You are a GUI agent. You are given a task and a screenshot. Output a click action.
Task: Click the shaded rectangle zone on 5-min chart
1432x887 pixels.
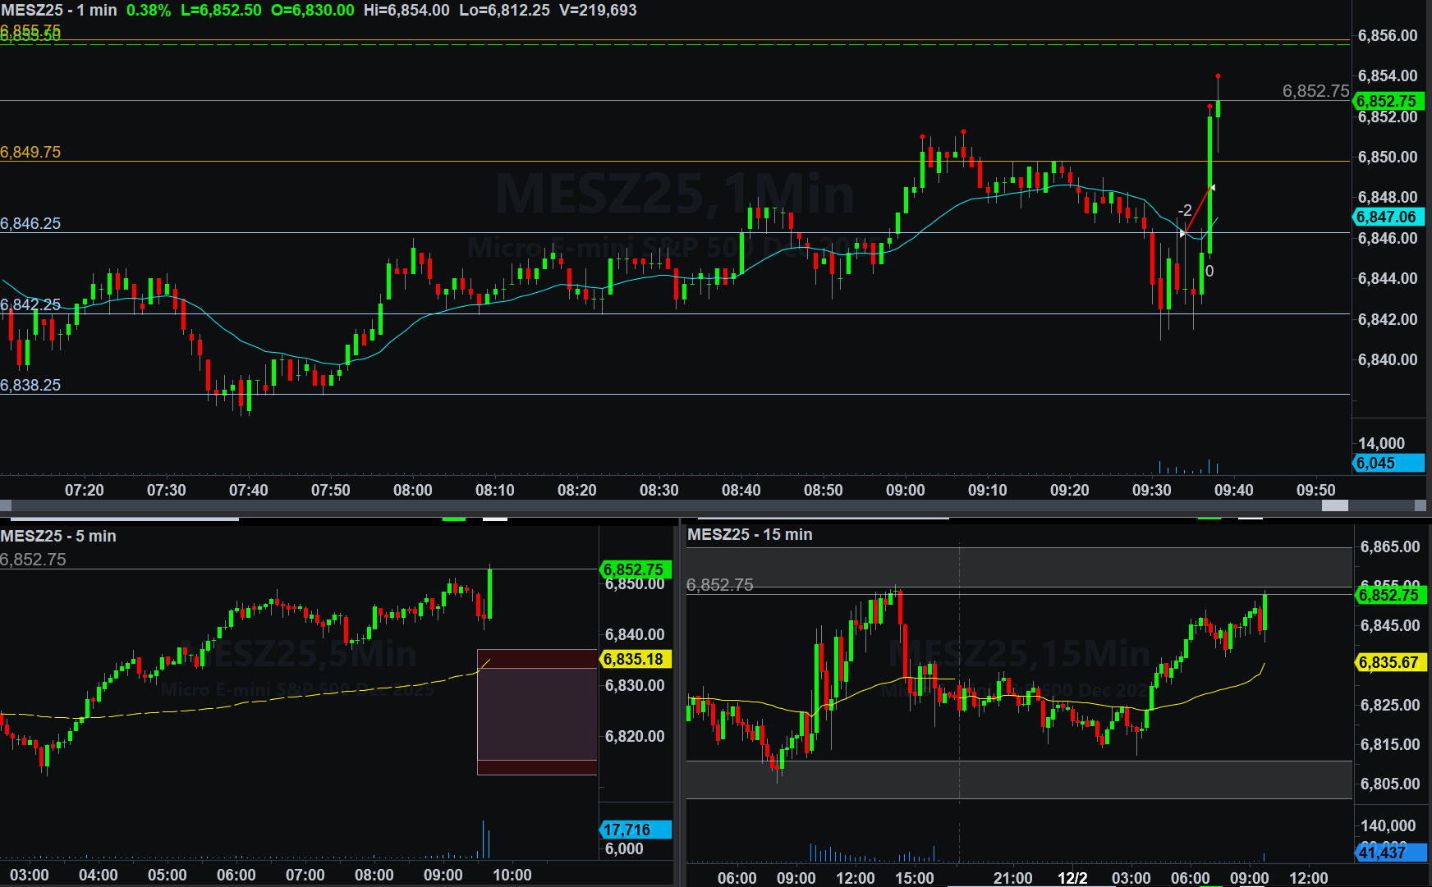click(x=537, y=712)
